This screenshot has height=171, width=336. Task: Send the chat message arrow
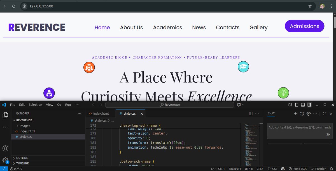click(x=328, y=134)
